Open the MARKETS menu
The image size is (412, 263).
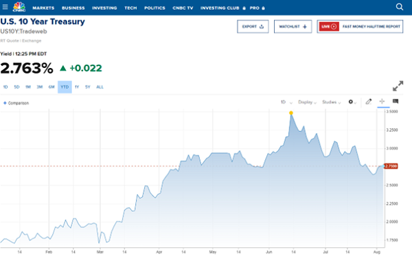click(43, 8)
